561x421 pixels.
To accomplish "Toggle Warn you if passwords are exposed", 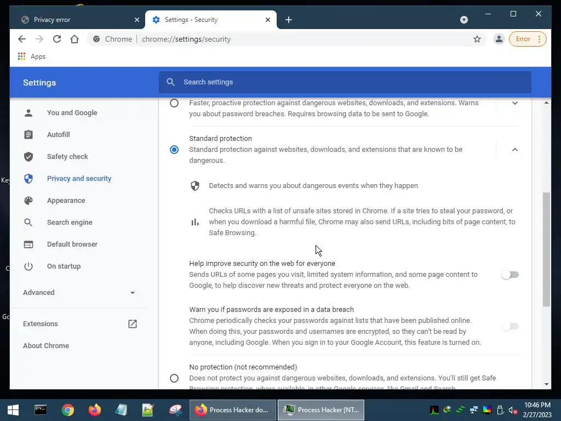I will coord(510,326).
